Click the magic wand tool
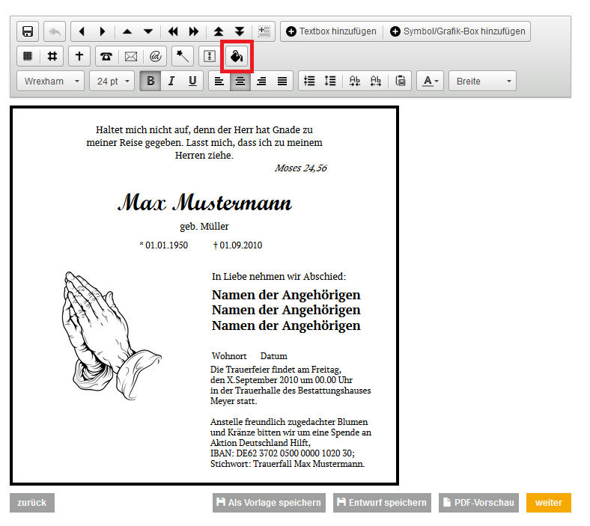The height and width of the screenshot is (526, 590). coord(183,56)
